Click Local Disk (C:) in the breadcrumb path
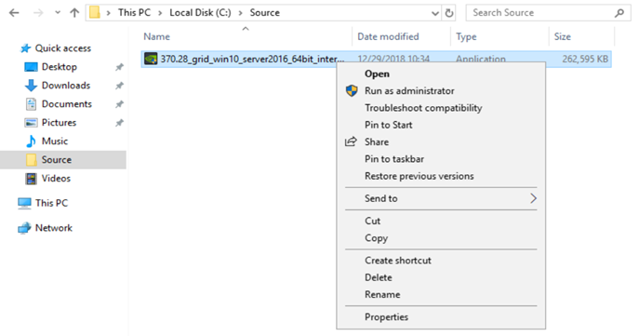 click(200, 13)
